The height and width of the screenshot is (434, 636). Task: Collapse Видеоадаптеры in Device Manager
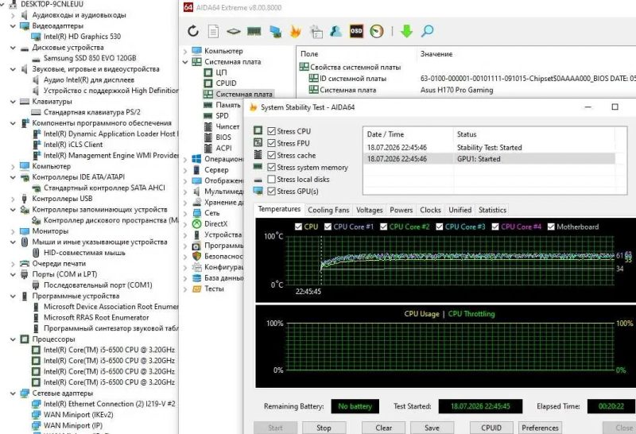pyautogui.click(x=13, y=26)
